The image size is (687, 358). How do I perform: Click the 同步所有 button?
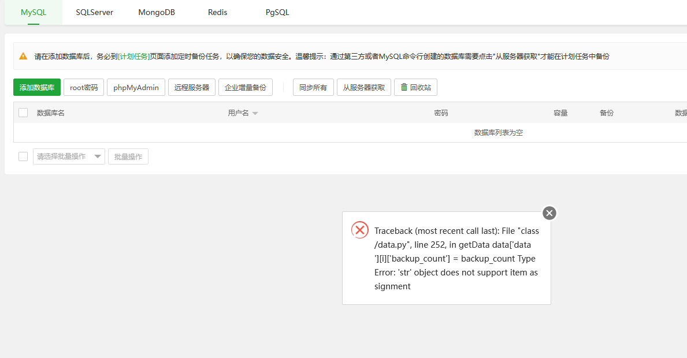313,88
